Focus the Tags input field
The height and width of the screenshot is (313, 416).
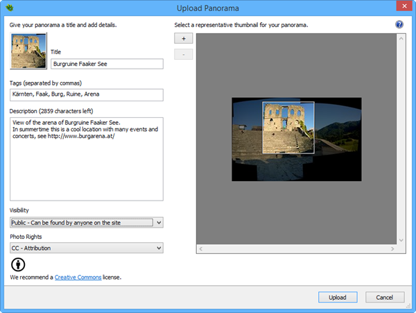87,95
